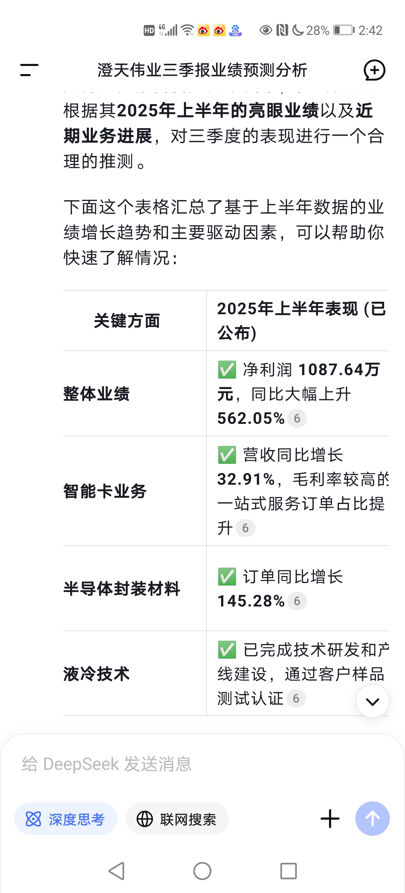Tap the Android back navigation triangle
The height and width of the screenshot is (893, 405).
[x=117, y=871]
